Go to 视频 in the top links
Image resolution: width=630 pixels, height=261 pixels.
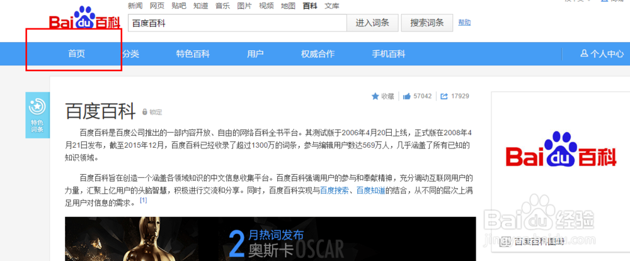pyautogui.click(x=266, y=6)
